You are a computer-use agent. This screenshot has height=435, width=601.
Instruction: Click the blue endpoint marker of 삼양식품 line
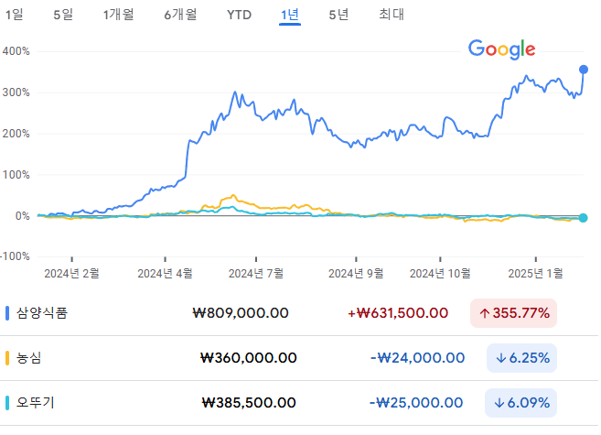pos(584,70)
